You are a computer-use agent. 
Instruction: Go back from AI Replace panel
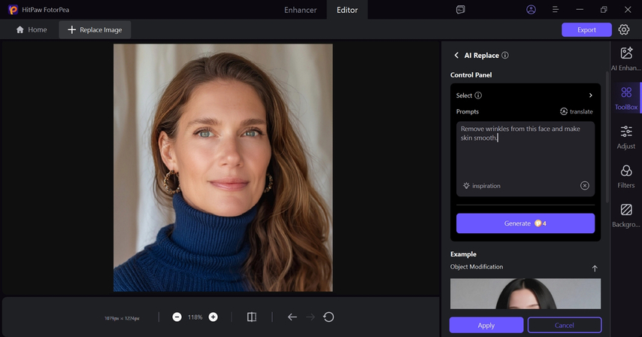[456, 55]
